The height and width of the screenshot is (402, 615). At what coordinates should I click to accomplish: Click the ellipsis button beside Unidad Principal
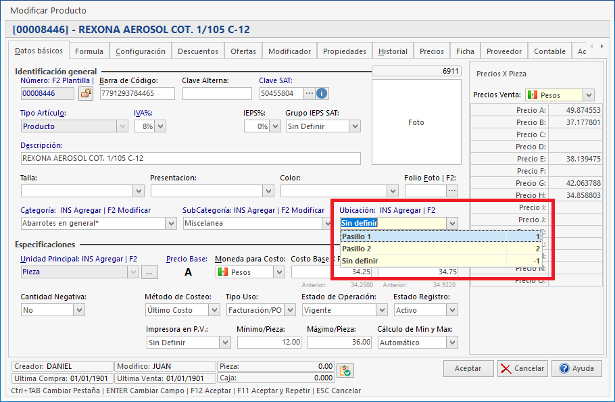(x=149, y=272)
